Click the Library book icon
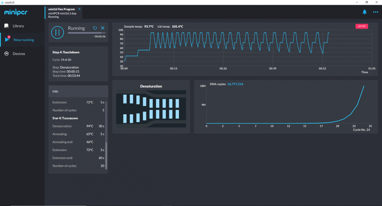Image resolution: width=382 pixels, height=206 pixels. click(x=7, y=26)
